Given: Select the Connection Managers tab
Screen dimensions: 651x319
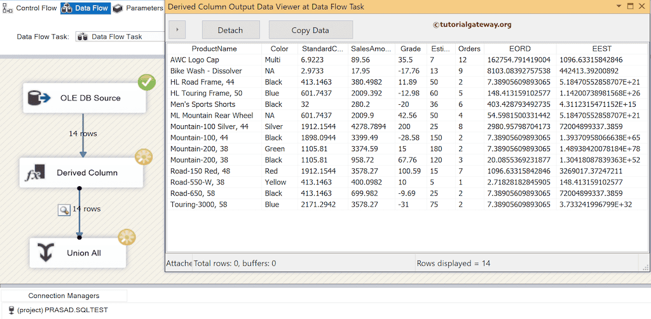Looking at the screenshot, I should [64, 295].
